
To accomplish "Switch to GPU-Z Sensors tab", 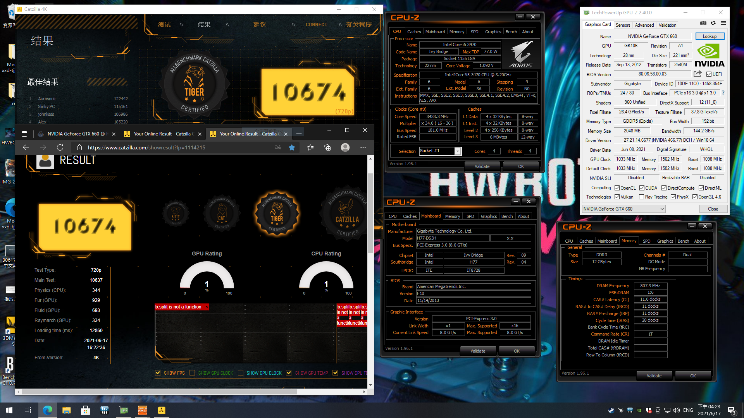I will pyautogui.click(x=623, y=25).
